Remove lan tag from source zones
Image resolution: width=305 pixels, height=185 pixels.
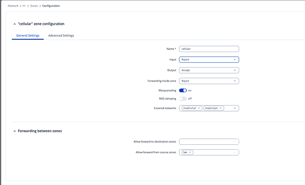190,152
